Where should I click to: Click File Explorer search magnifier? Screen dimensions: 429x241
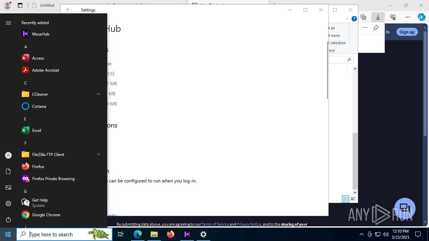tap(349, 60)
